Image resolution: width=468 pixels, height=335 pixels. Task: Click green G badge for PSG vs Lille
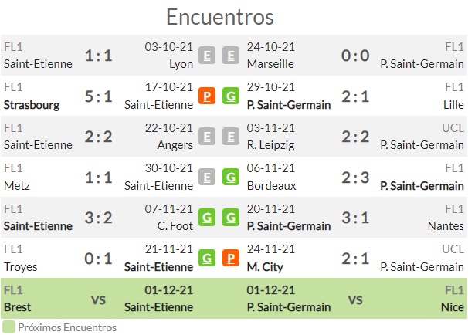pos(231,96)
